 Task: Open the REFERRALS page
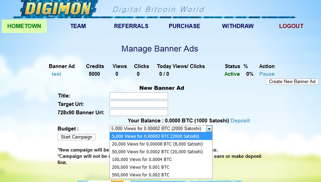(x=131, y=26)
